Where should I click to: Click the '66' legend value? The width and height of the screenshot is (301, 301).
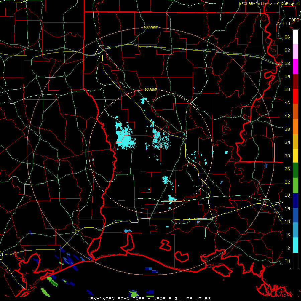pyautogui.click(x=287, y=37)
